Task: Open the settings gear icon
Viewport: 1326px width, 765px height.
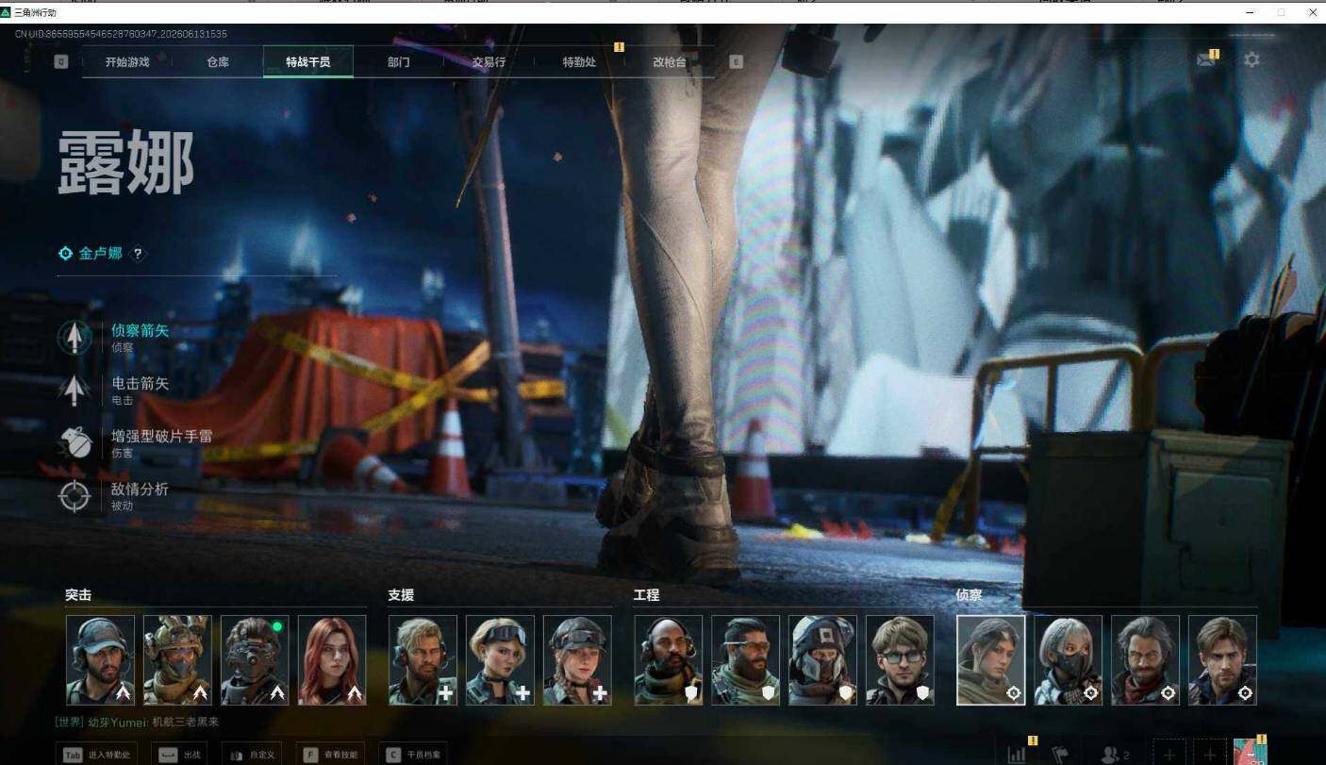Action: coord(1251,59)
